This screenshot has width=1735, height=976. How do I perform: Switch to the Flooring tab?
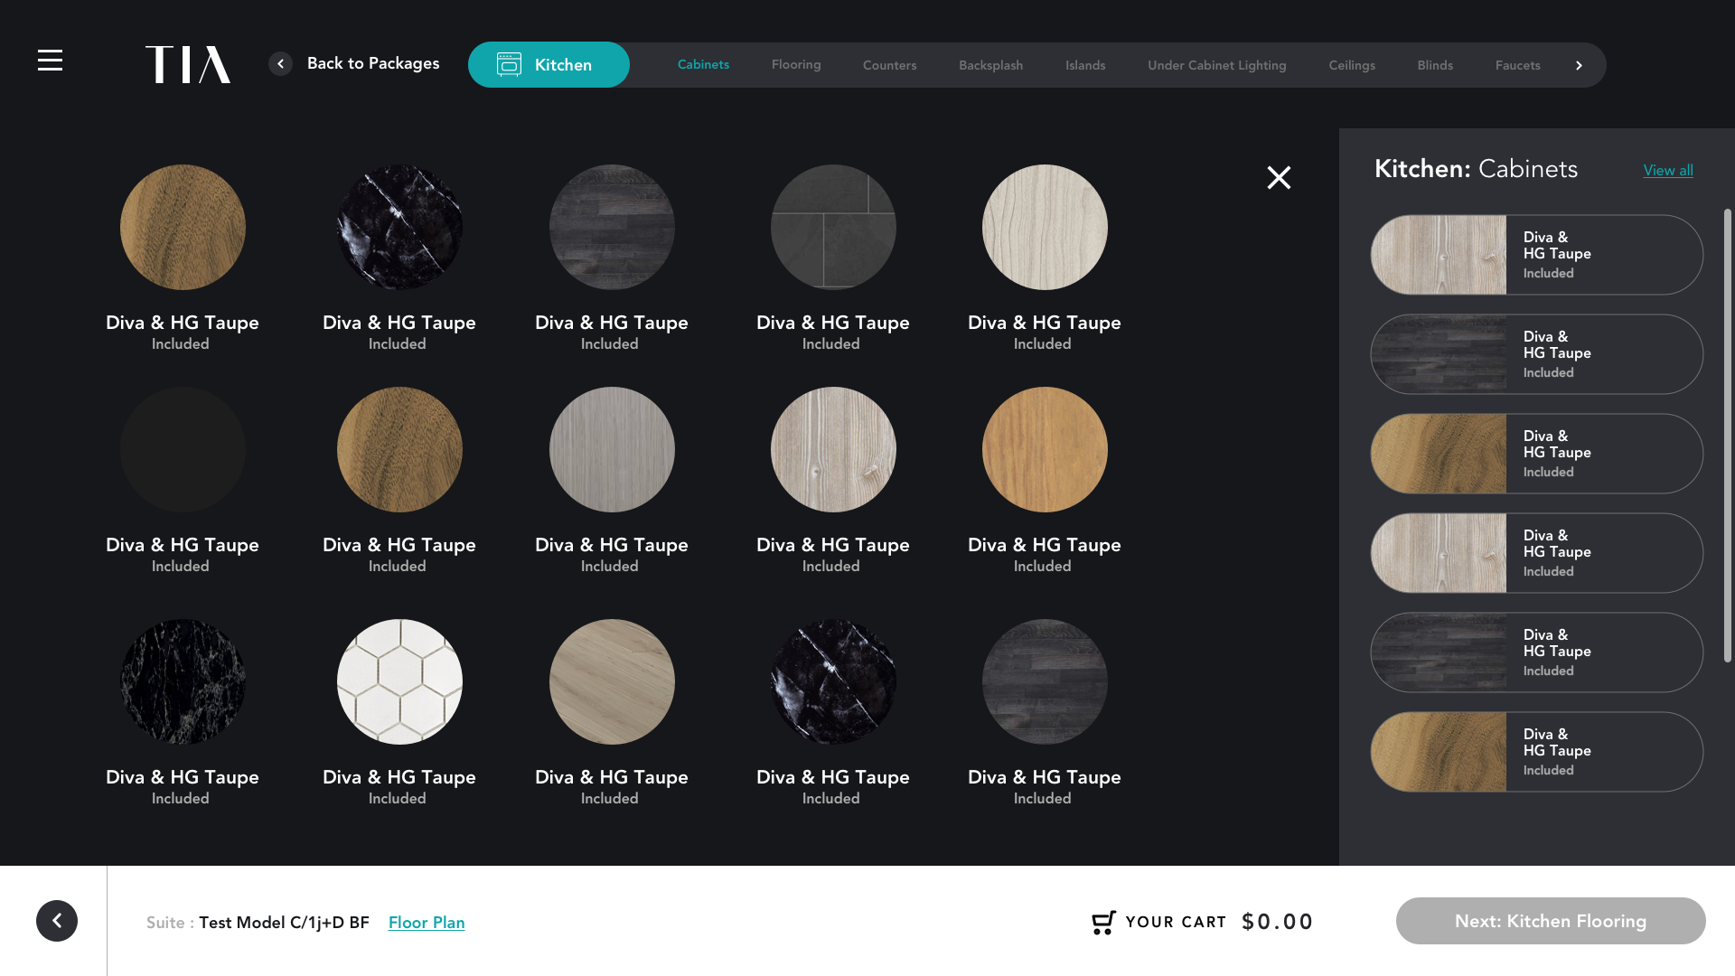(796, 65)
